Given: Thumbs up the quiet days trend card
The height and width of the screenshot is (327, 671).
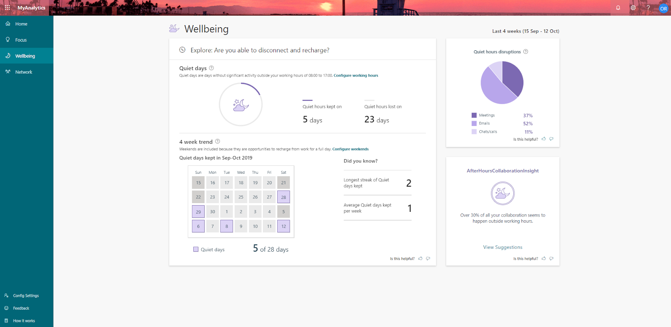Looking at the screenshot, I should [x=420, y=259].
